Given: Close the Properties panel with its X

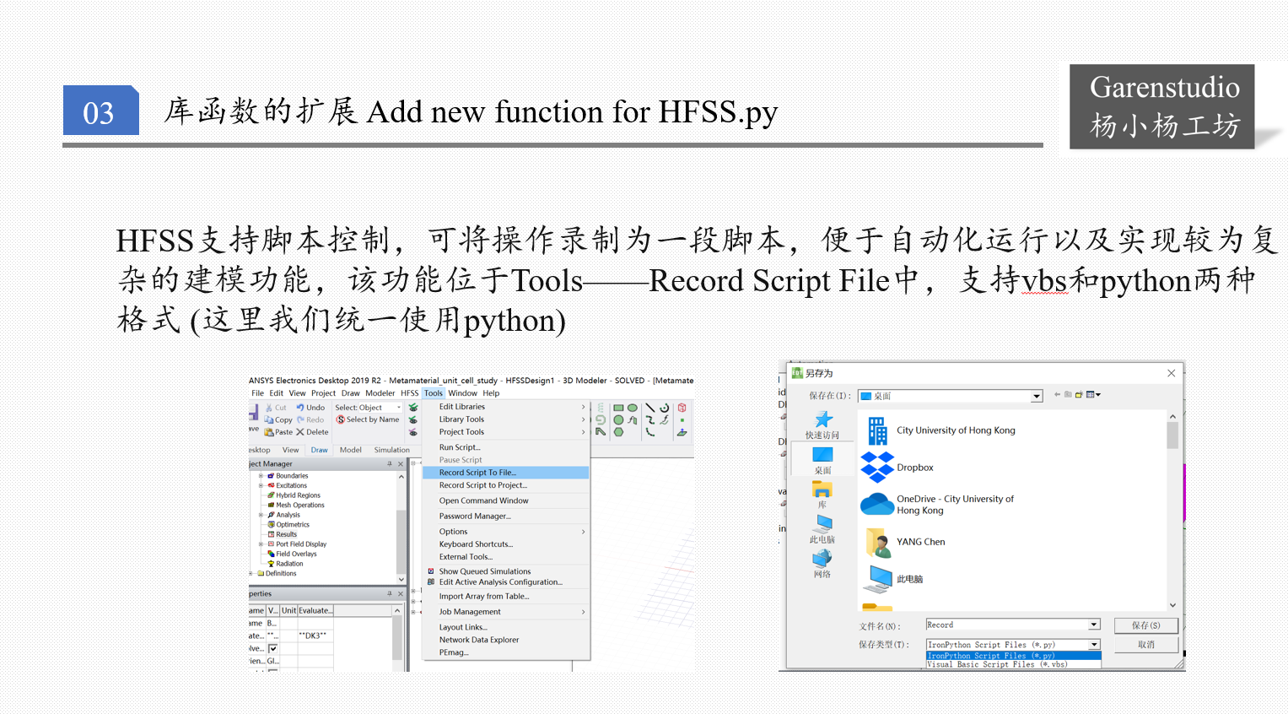Looking at the screenshot, I should (x=401, y=594).
